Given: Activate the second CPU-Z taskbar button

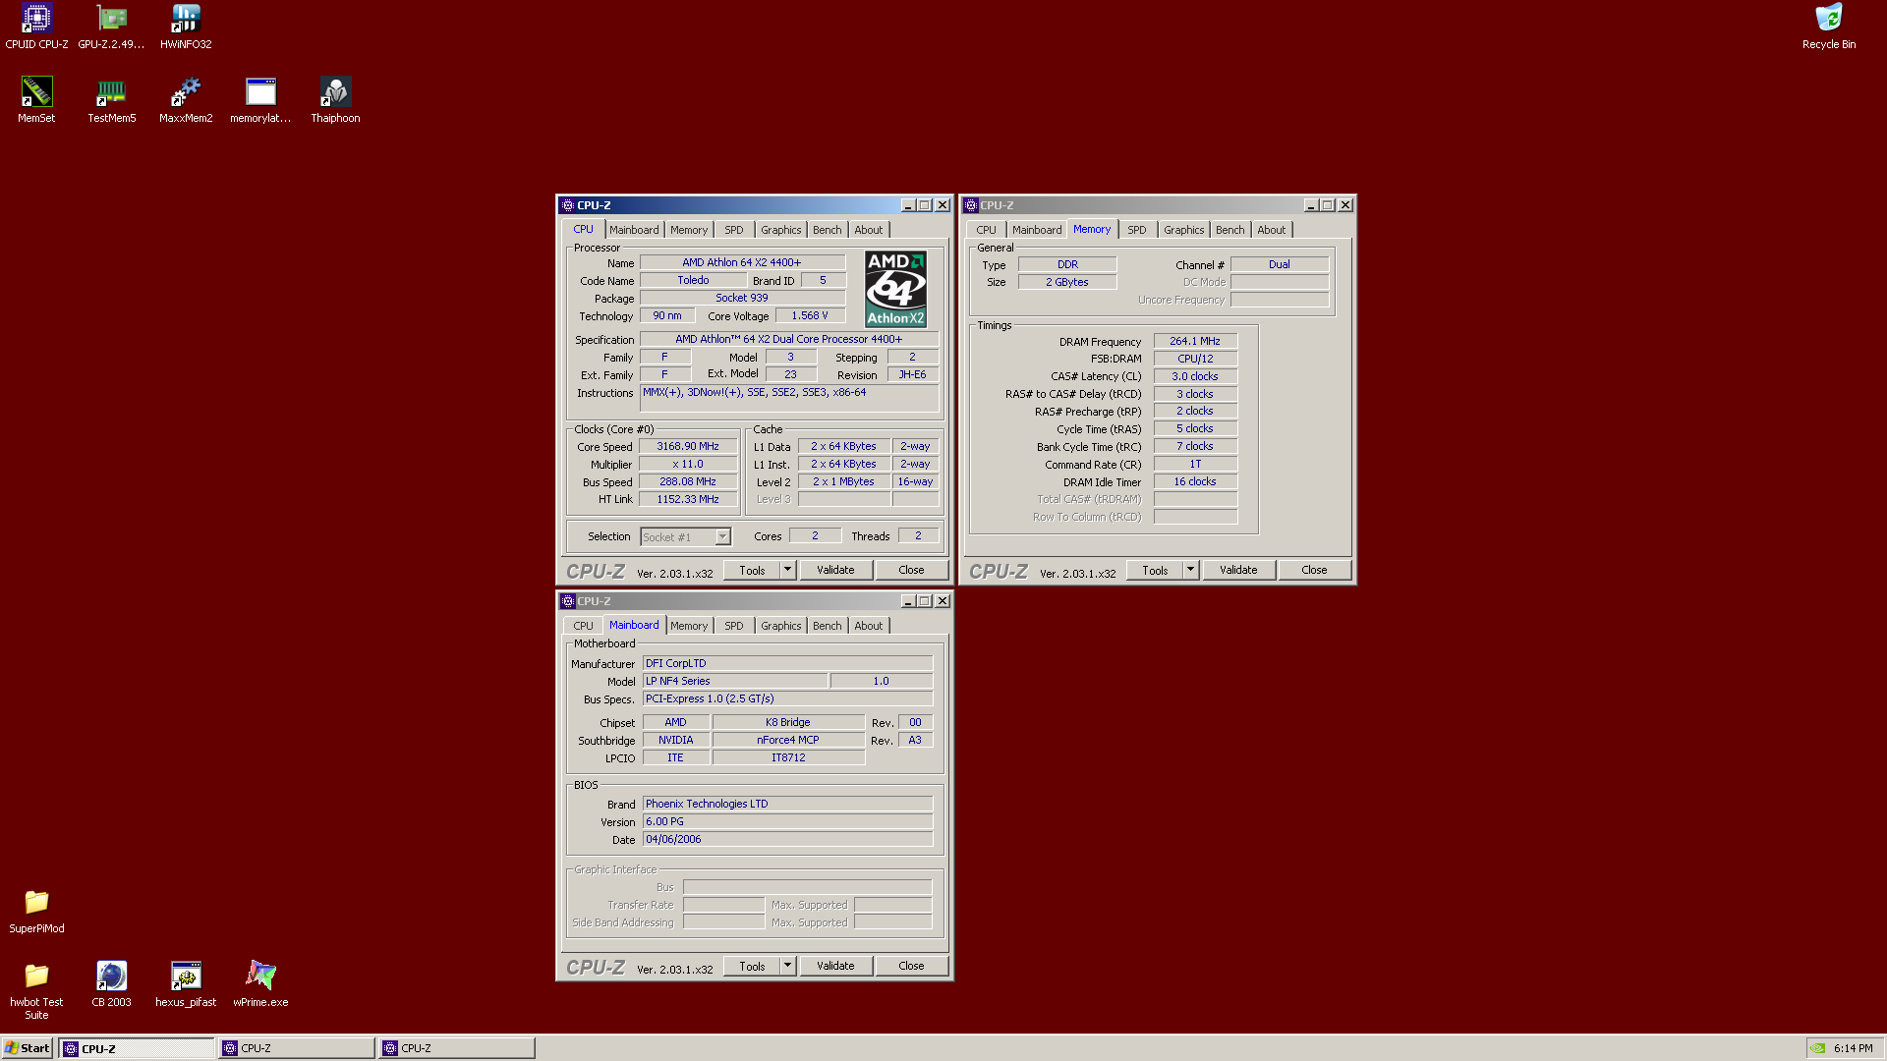Looking at the screenshot, I should 296,1048.
